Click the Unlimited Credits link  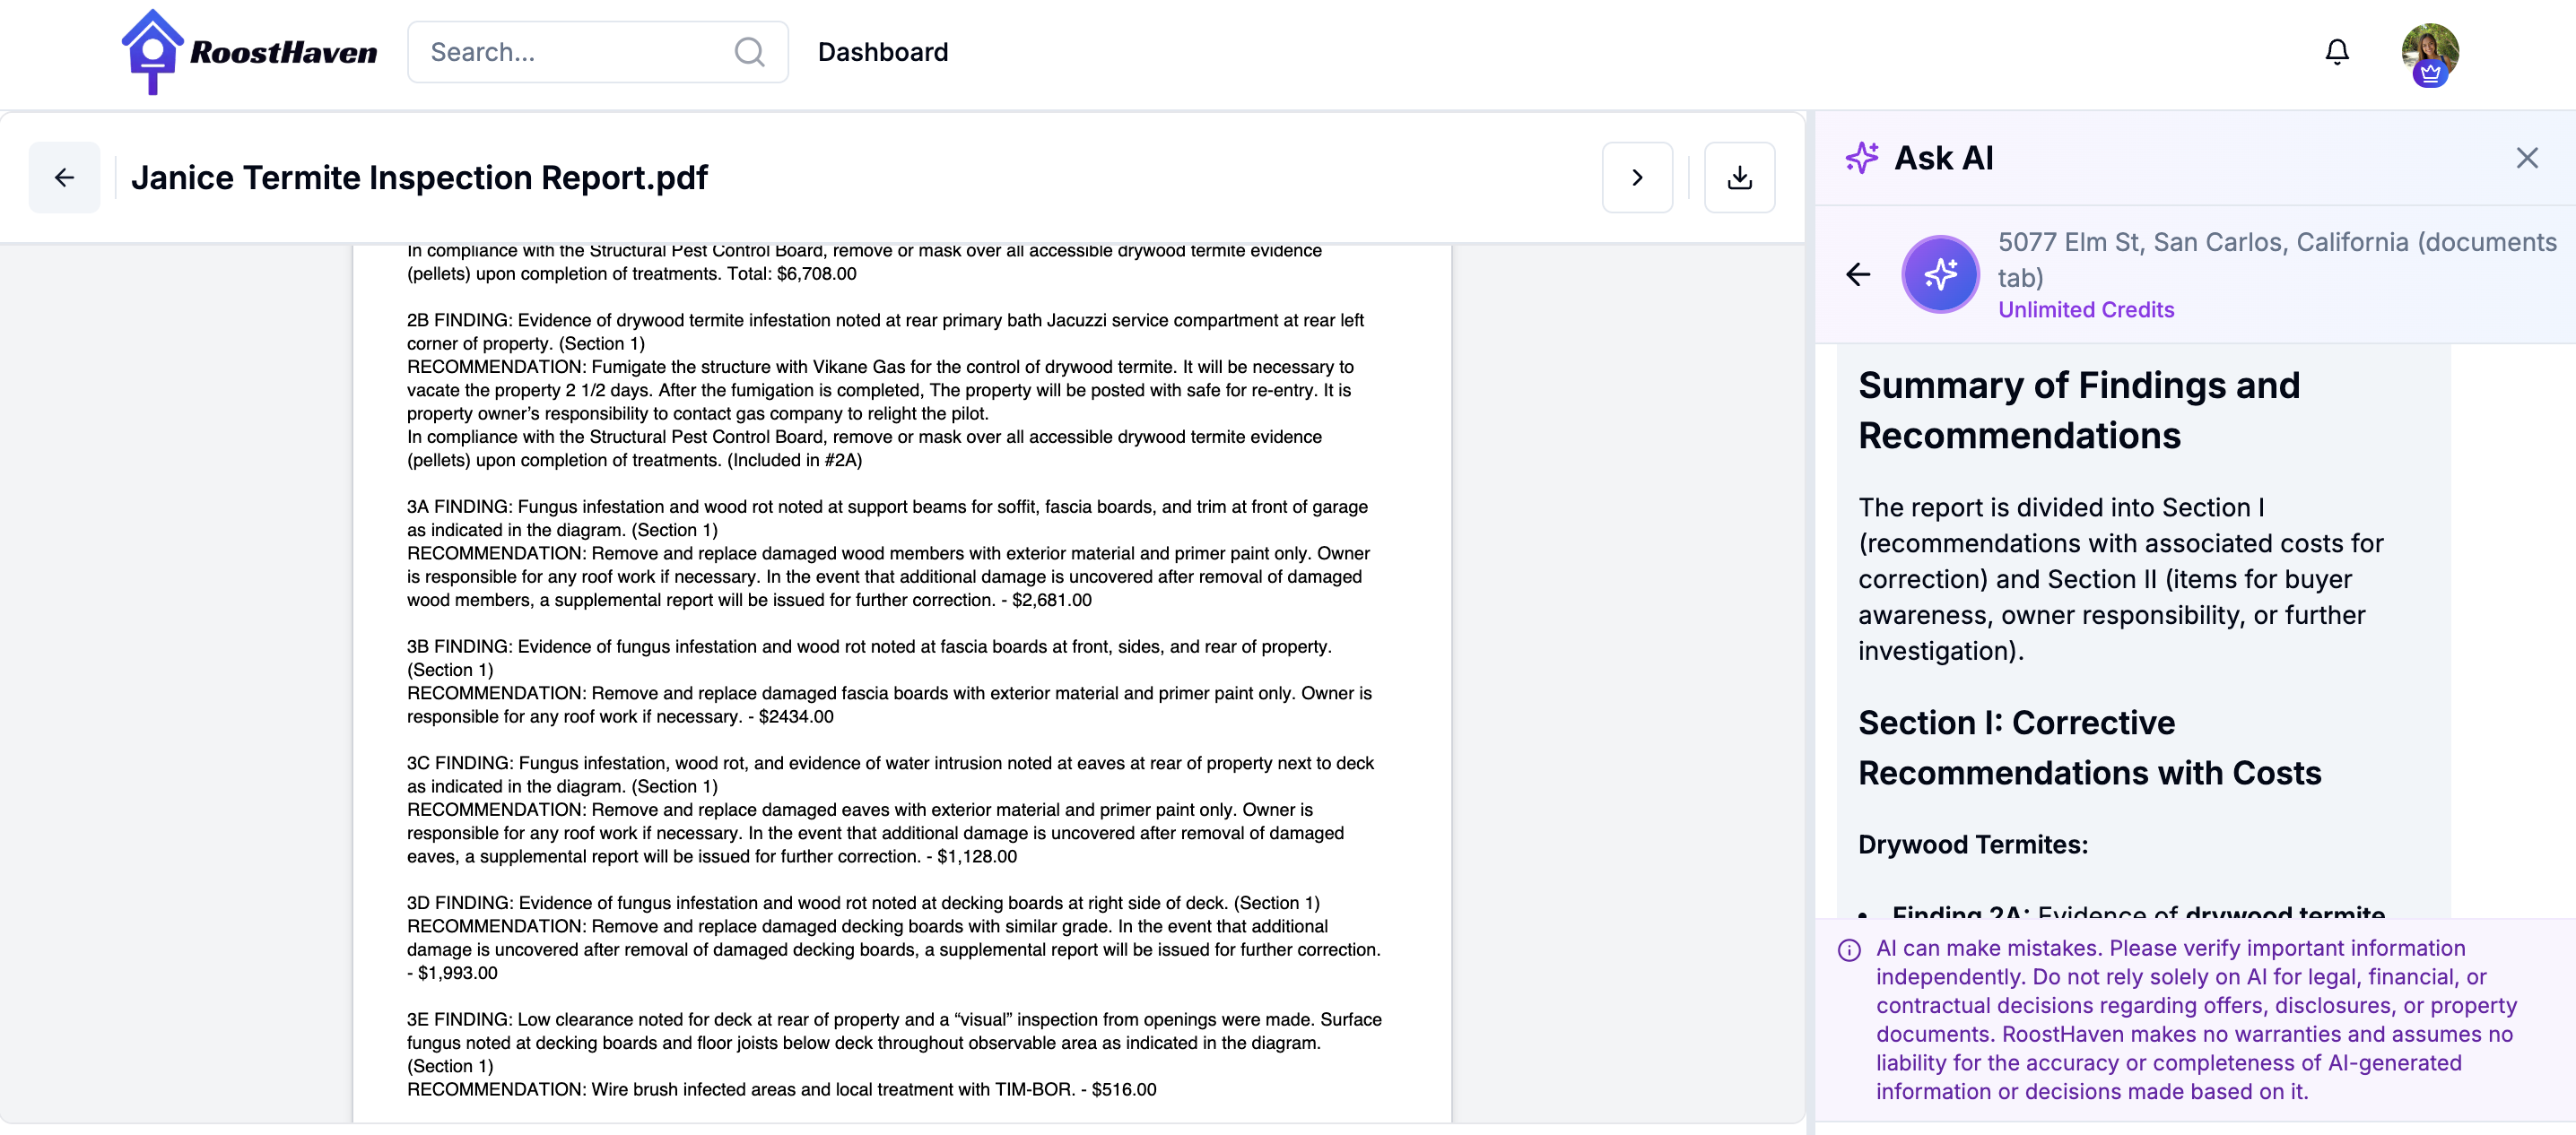2085,309
